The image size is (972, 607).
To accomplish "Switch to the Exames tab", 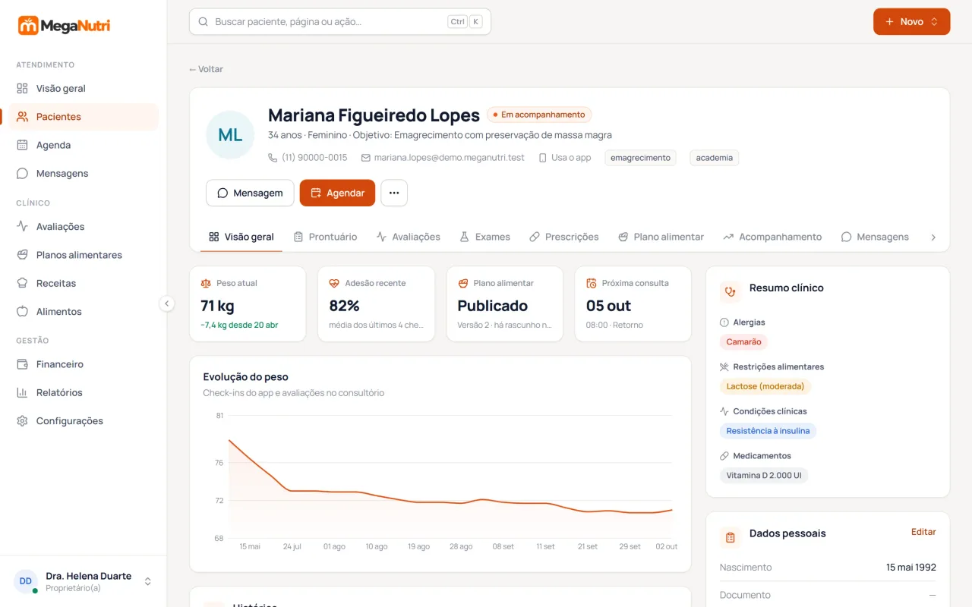I will [484, 237].
